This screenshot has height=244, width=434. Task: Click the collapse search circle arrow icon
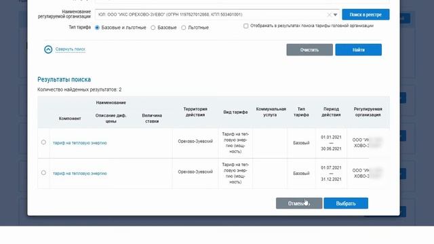click(48, 49)
